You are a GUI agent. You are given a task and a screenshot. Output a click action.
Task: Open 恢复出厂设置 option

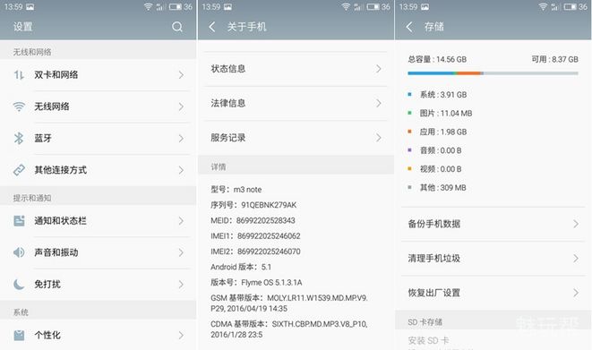pyautogui.click(x=493, y=293)
